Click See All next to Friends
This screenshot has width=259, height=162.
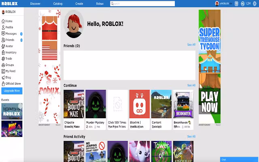[x=191, y=45]
